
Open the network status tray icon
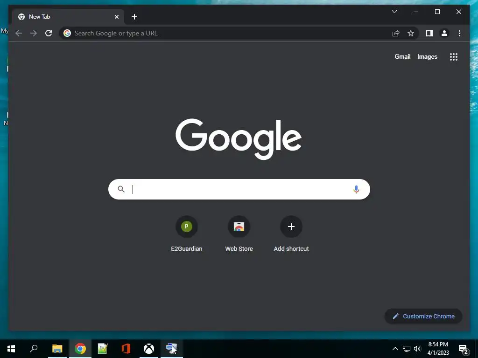(x=407, y=349)
